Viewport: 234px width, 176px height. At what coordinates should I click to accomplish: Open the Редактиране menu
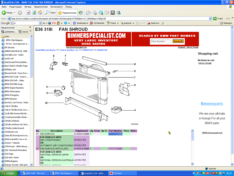point(16,7)
